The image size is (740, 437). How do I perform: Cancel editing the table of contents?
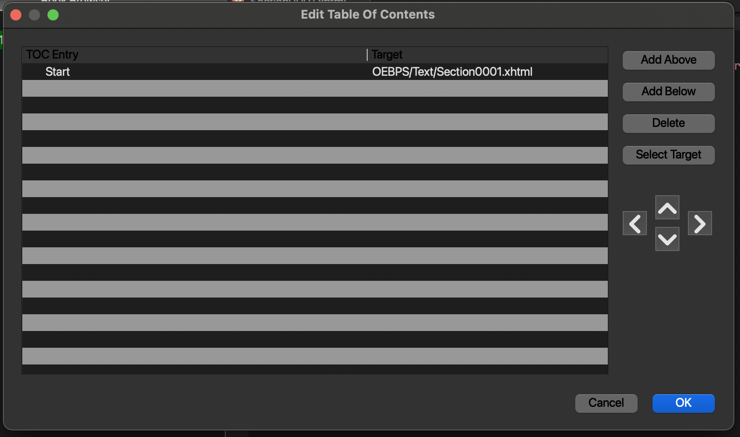click(x=606, y=403)
